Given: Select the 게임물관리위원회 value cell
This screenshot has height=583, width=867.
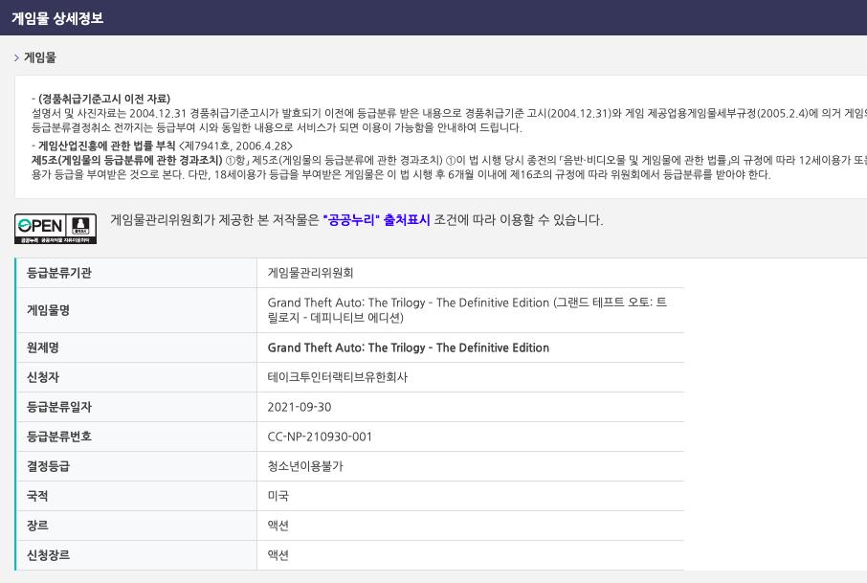Looking at the screenshot, I should 310,273.
